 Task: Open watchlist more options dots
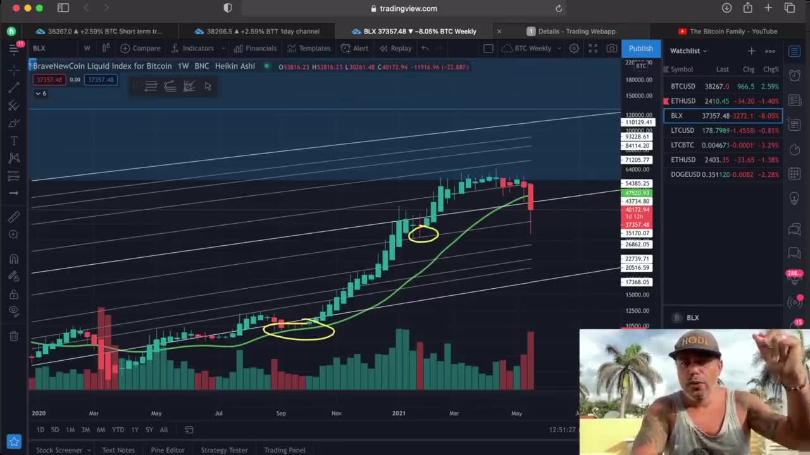click(770, 51)
